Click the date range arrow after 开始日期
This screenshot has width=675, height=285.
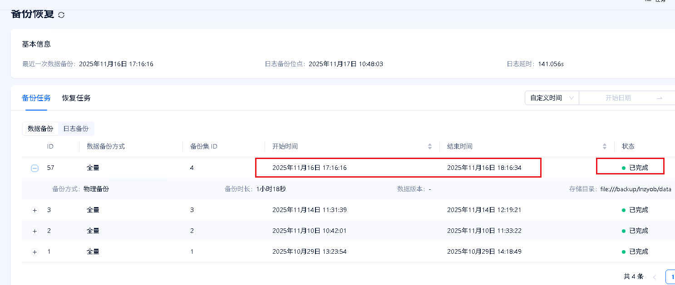[x=660, y=98]
